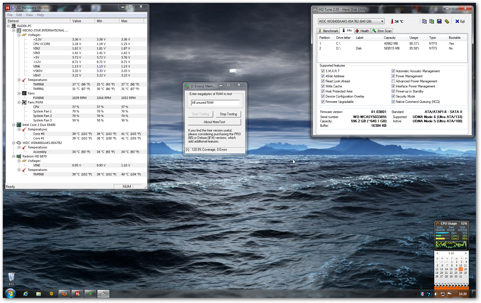Toggle the S.M.A.R.T checkbox

[x=323, y=71]
